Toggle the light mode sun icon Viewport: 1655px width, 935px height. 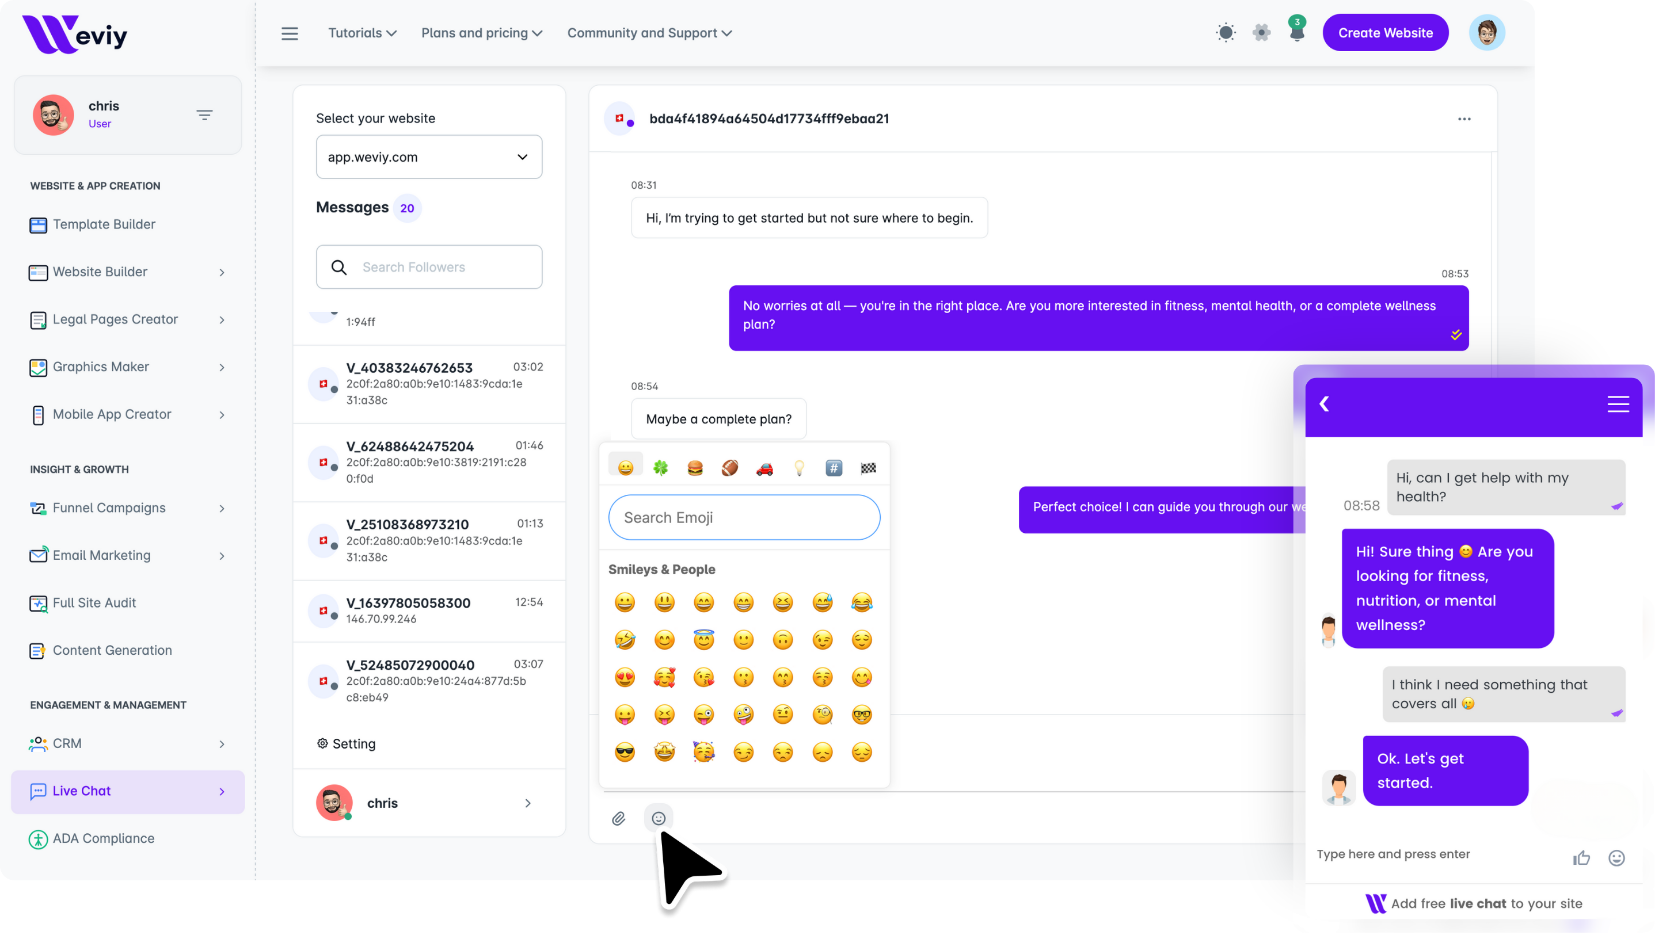coord(1226,33)
